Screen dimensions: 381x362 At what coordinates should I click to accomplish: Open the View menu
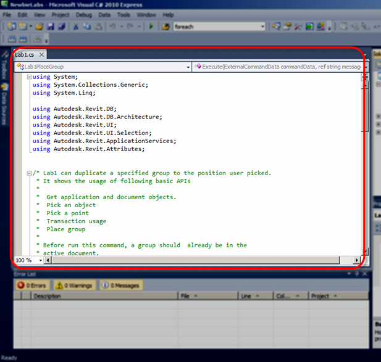tap(40, 15)
